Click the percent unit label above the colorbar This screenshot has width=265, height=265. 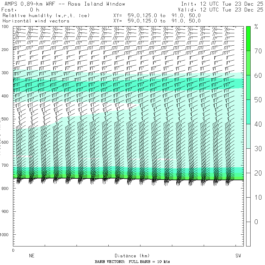click(256, 27)
